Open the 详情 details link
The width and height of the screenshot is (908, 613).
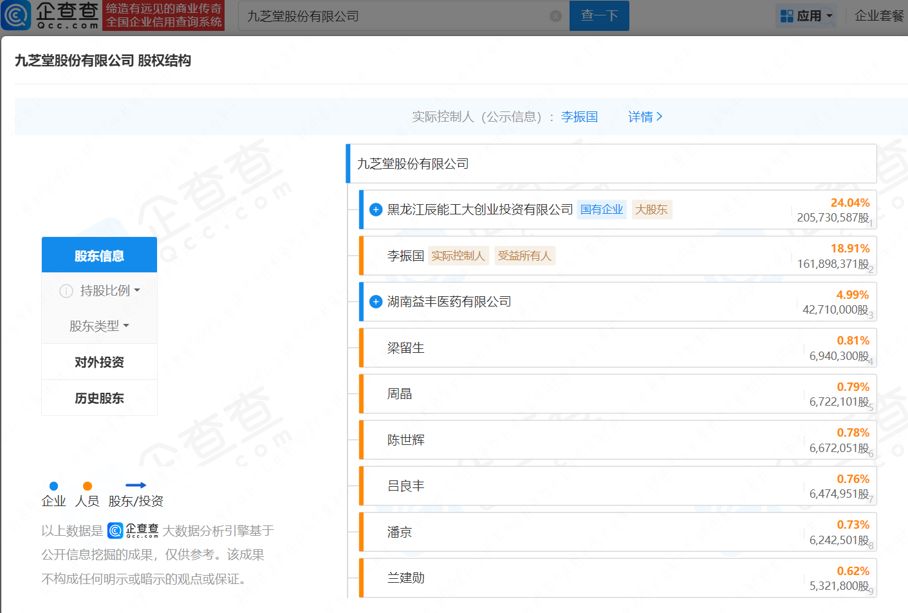[645, 117]
